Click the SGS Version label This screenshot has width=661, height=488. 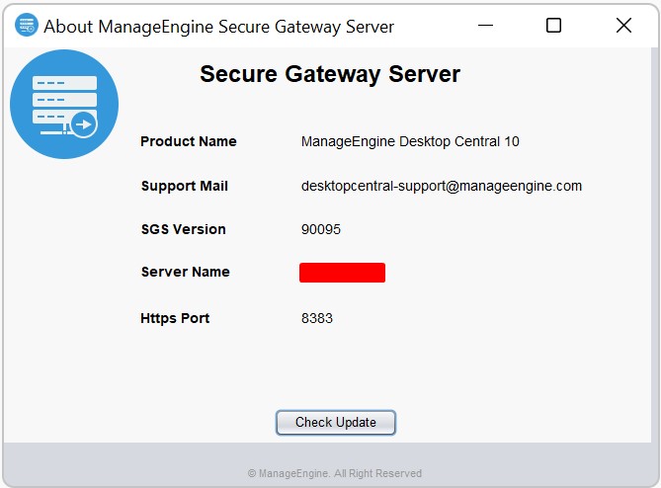(x=184, y=229)
